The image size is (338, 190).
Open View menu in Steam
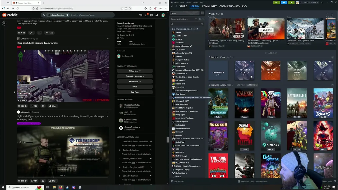click(x=182, y=2)
